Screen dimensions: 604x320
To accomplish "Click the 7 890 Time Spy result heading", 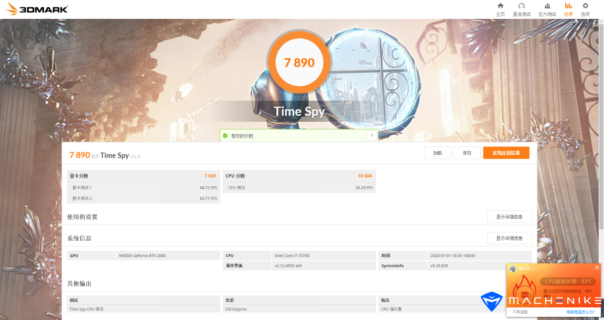I will [x=105, y=155].
